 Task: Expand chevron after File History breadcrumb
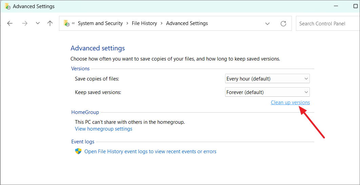162,23
